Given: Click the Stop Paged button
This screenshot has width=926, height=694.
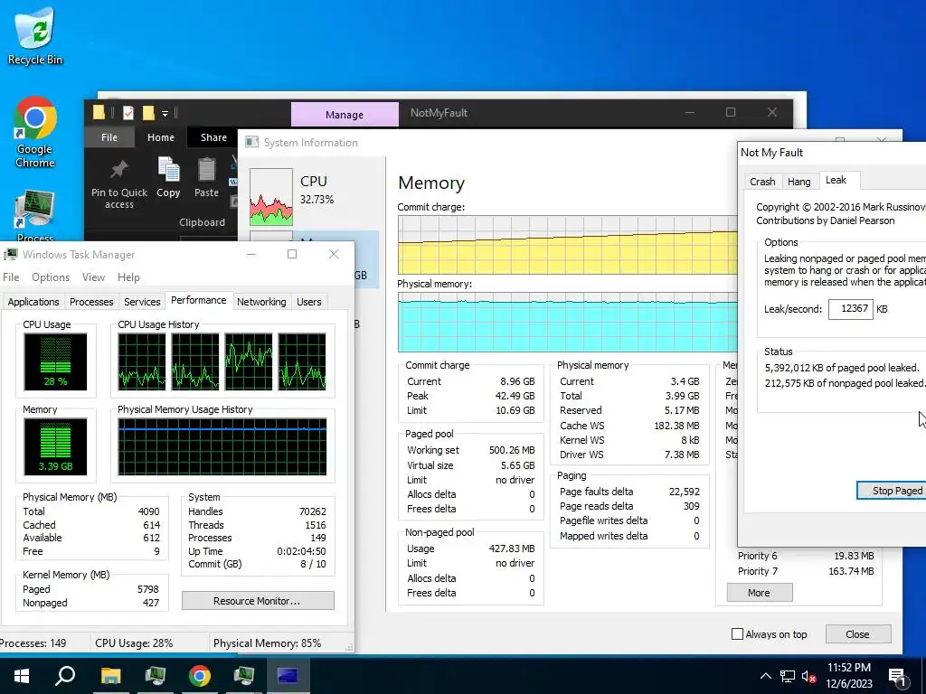Looking at the screenshot, I should 892,491.
